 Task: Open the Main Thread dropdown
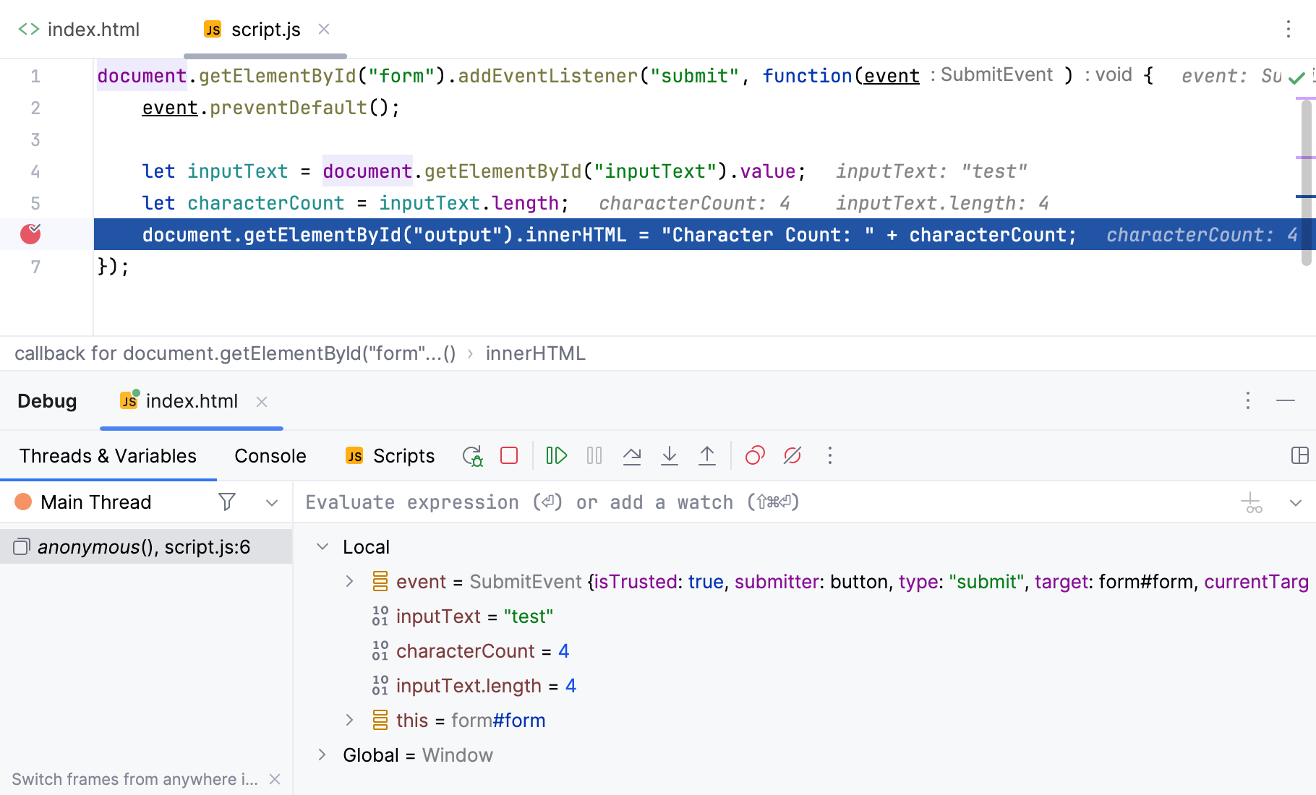pyautogui.click(x=271, y=502)
